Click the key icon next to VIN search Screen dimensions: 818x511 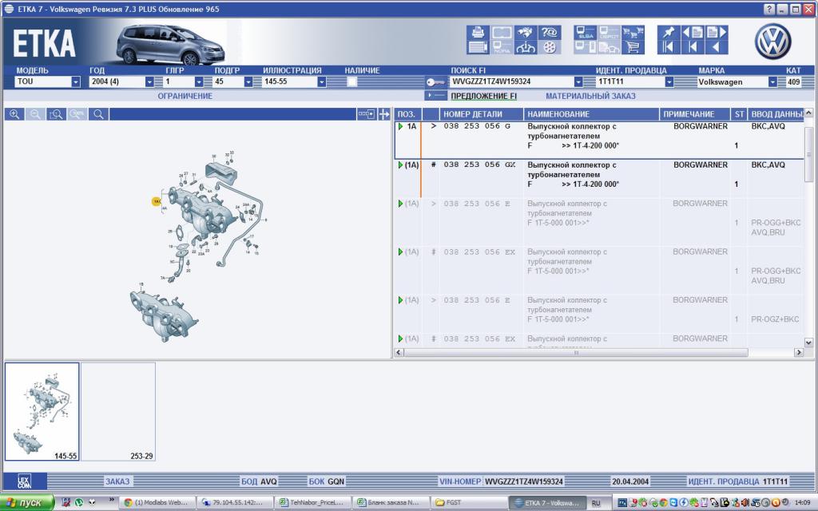(435, 82)
